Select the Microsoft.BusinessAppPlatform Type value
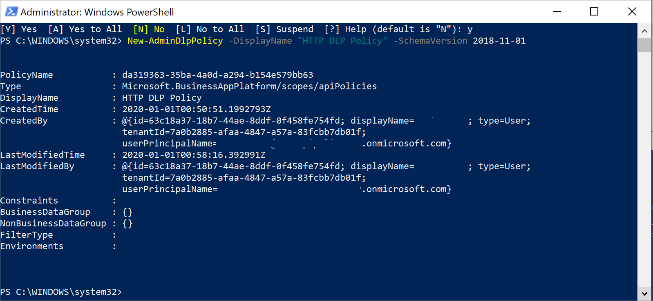653x301 pixels. click(249, 86)
